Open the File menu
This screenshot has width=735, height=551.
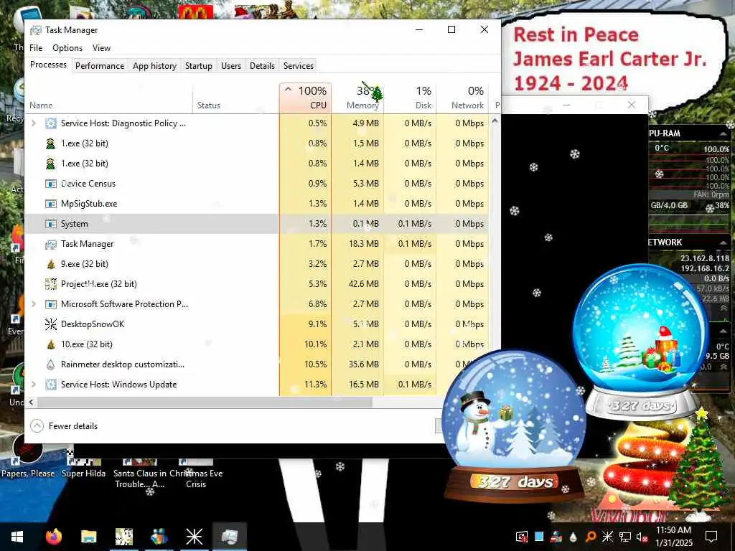(x=36, y=48)
